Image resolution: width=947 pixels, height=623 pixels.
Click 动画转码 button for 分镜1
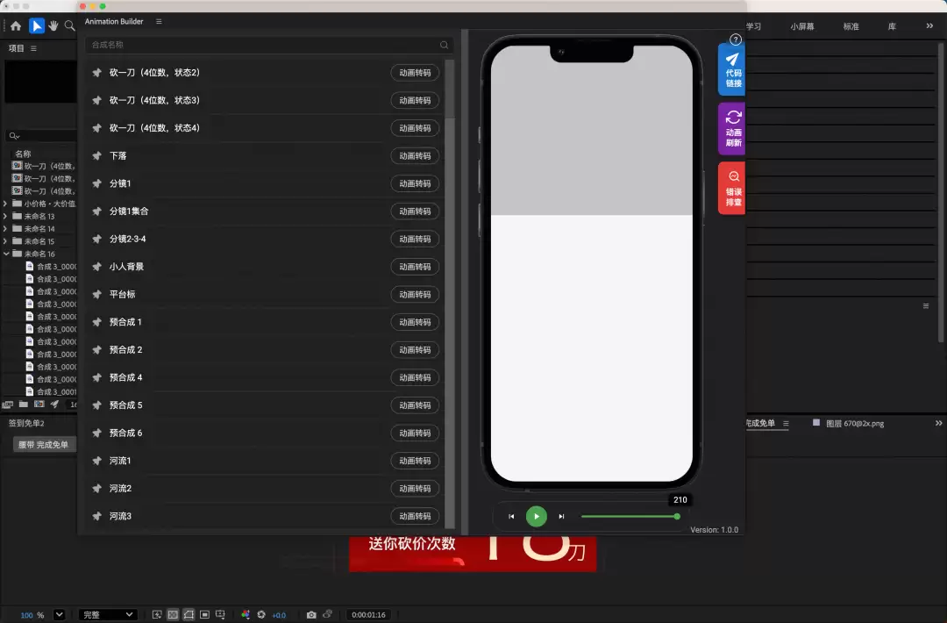(x=415, y=183)
